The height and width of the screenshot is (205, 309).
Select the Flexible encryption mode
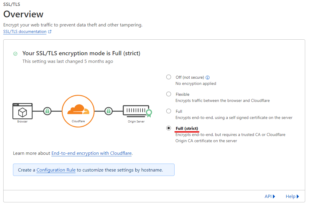click(169, 94)
